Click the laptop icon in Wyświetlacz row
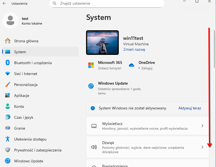Screen dimensions: 216x167 [x=94, y=126]
